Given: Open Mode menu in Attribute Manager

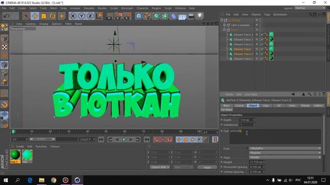Looking at the screenshot, I should [229, 95].
